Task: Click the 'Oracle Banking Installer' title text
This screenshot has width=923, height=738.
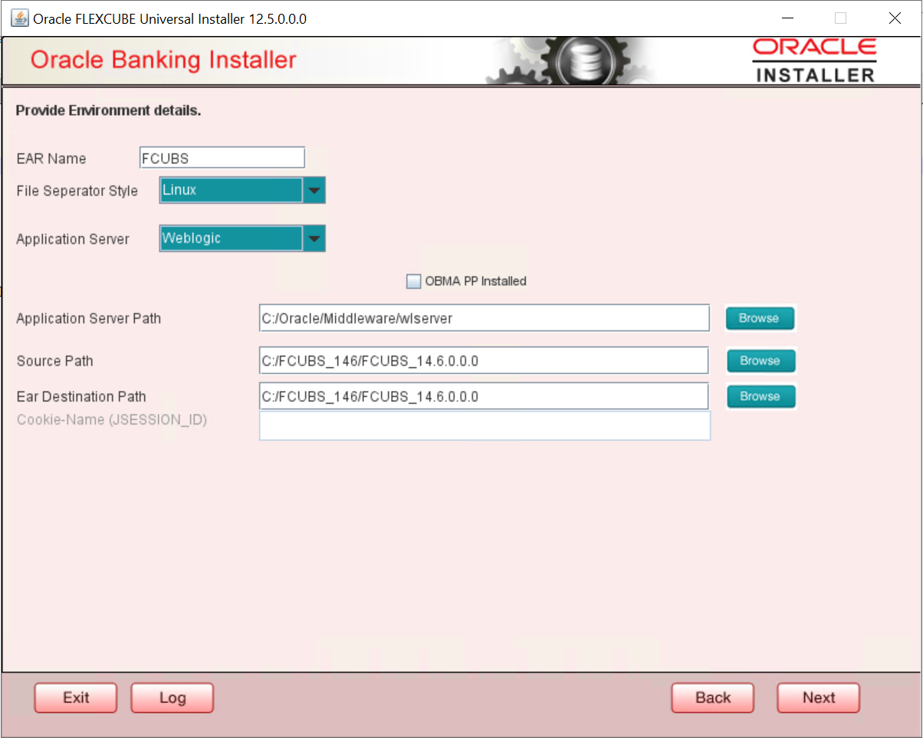Action: [x=163, y=60]
